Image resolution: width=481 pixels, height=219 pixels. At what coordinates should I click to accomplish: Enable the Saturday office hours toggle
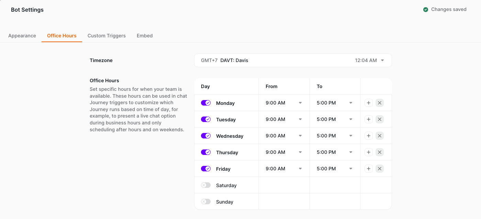pyautogui.click(x=206, y=185)
